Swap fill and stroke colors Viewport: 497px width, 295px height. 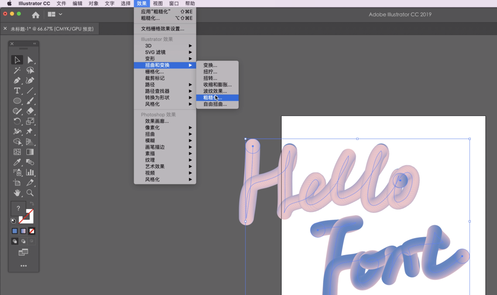32,204
